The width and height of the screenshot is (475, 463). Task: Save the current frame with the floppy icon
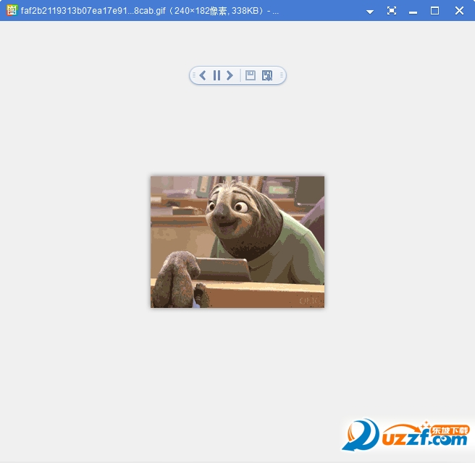251,75
